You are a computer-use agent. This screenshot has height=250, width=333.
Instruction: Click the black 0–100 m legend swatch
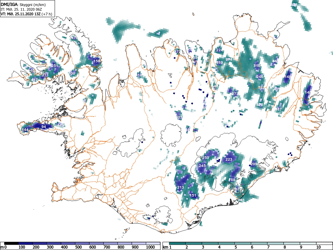12,243
